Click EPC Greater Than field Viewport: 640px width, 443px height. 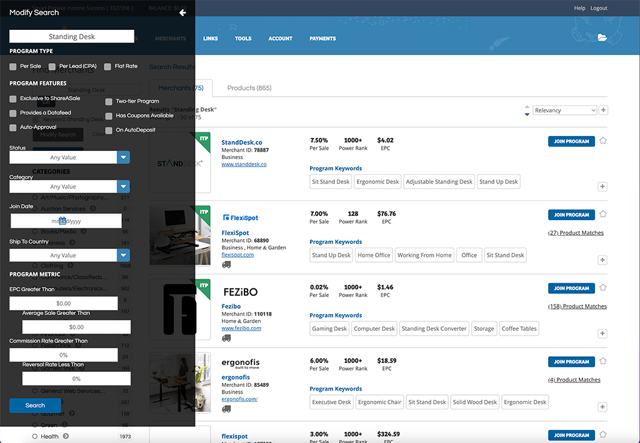click(x=64, y=303)
